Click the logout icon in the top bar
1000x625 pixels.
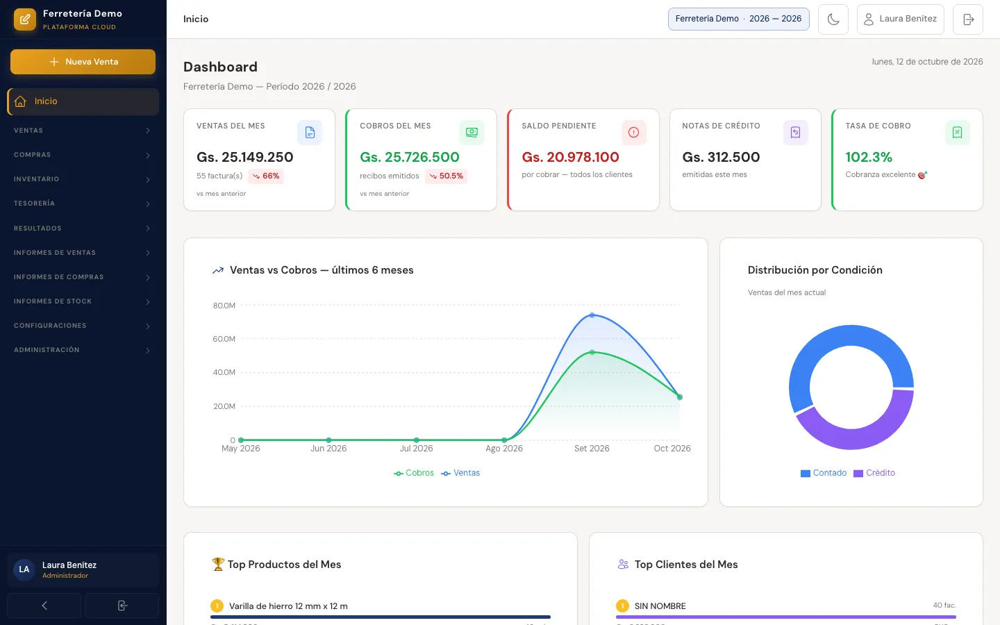968,19
